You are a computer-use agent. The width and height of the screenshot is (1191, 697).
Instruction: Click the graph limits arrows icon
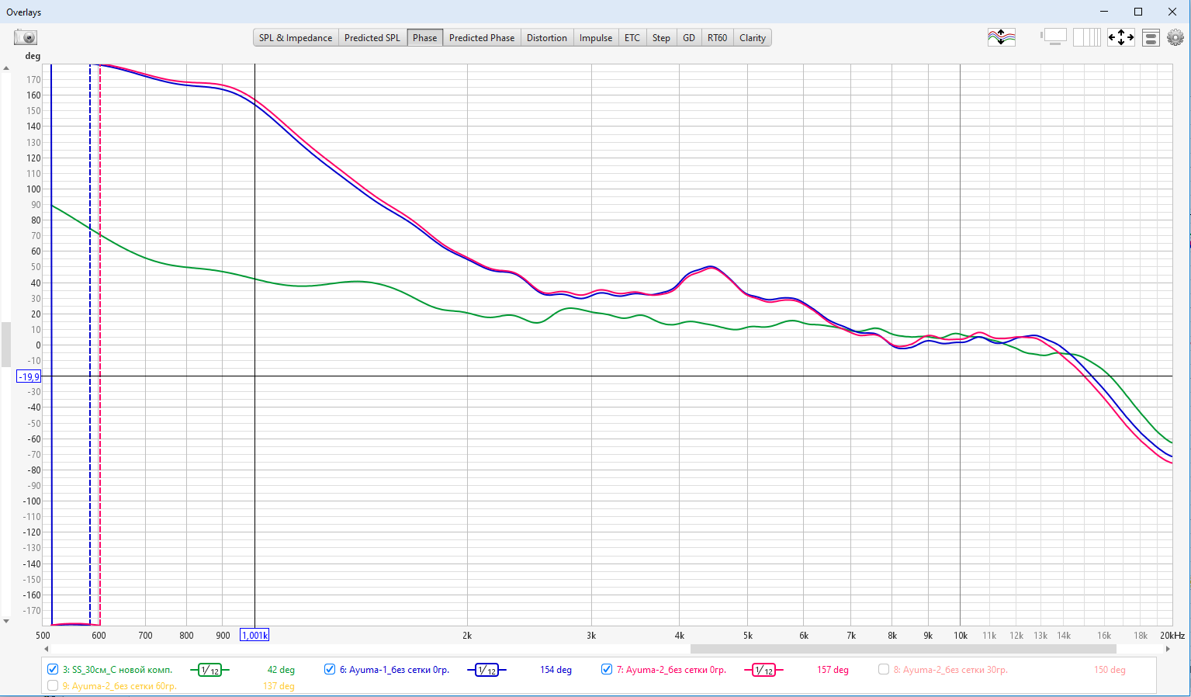(x=1120, y=37)
